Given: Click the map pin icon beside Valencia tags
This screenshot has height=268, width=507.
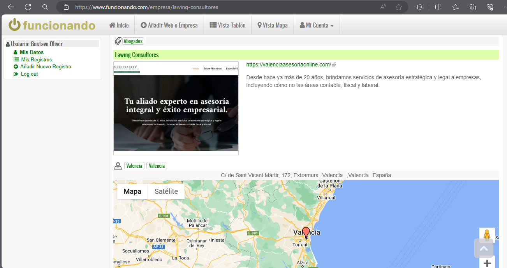Looking at the screenshot, I should pyautogui.click(x=118, y=166).
